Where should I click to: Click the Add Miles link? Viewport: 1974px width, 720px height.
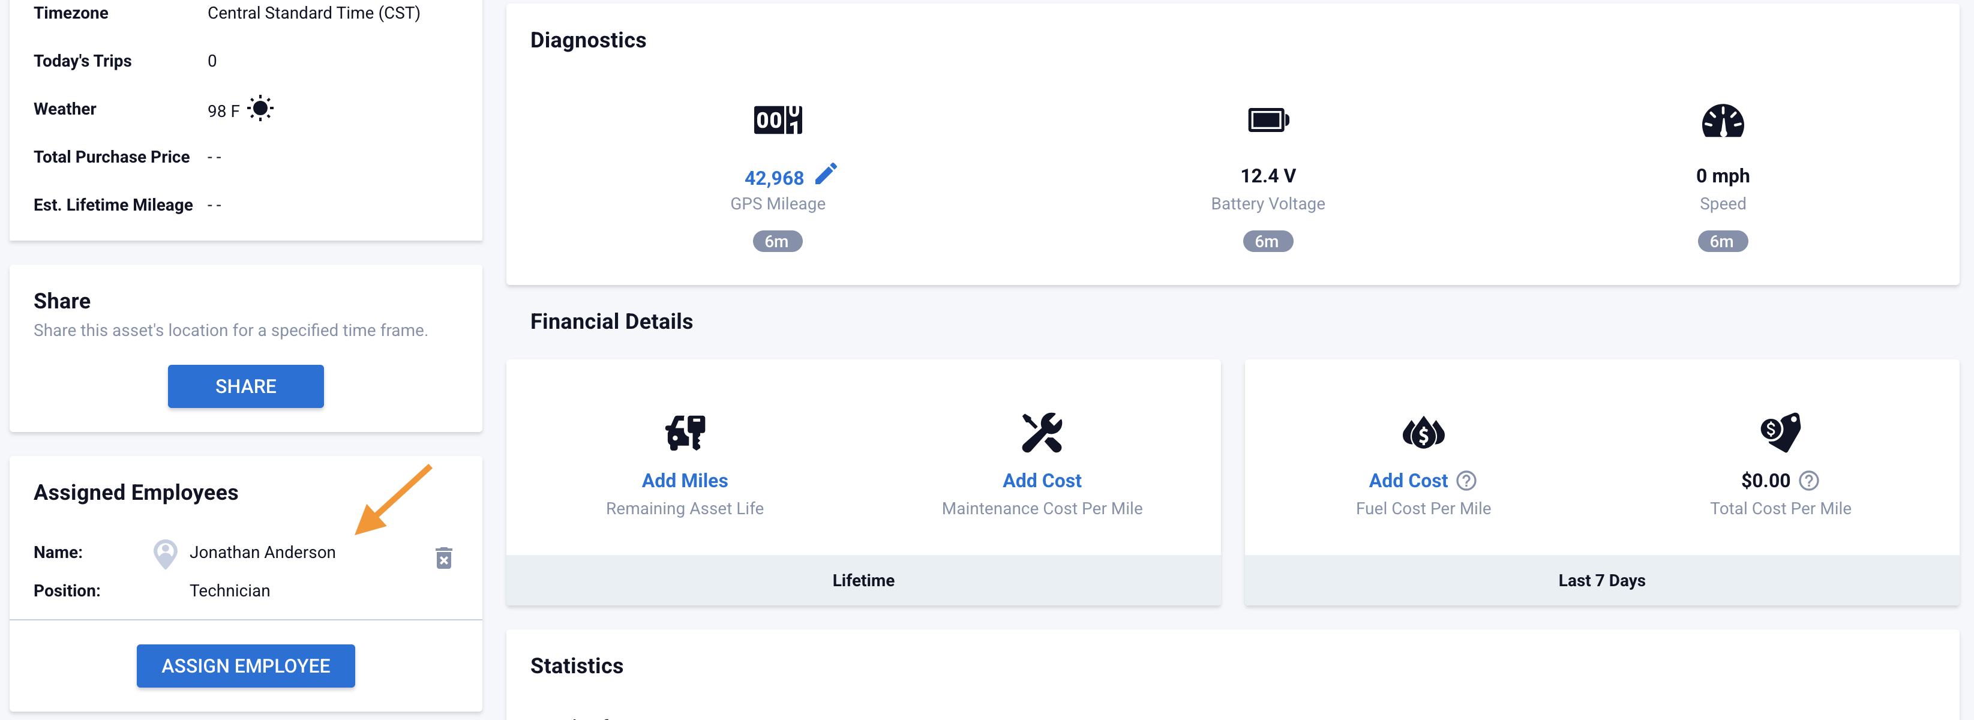[x=685, y=481]
